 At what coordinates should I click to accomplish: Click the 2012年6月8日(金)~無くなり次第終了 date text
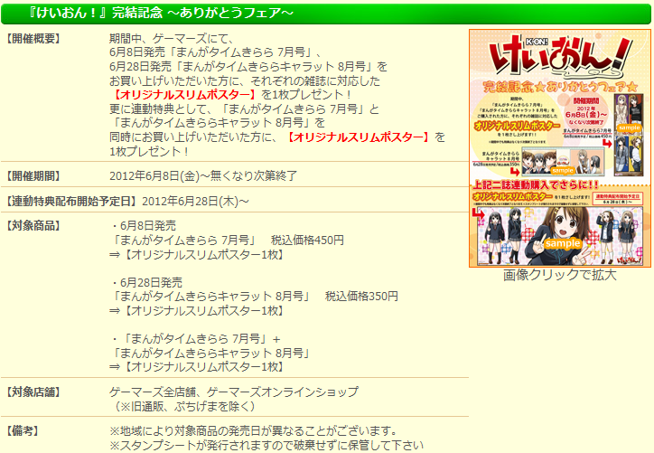(x=203, y=175)
